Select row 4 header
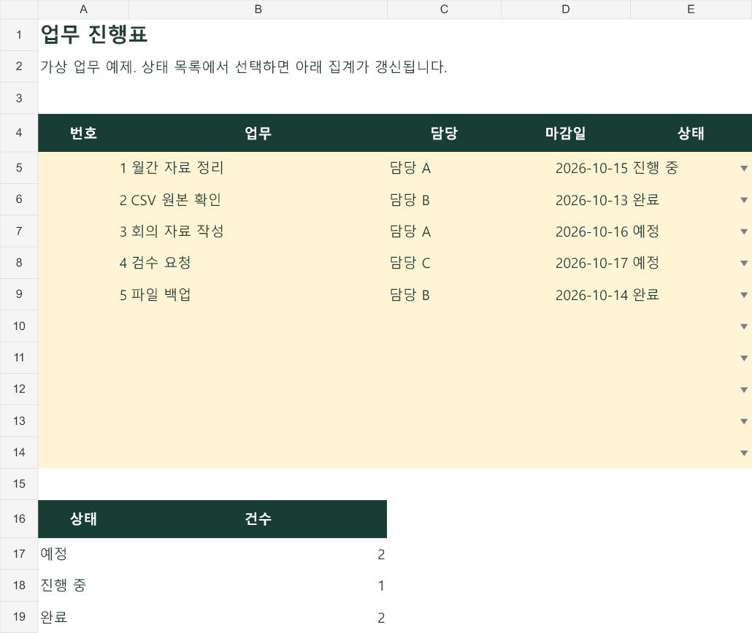 (x=19, y=133)
